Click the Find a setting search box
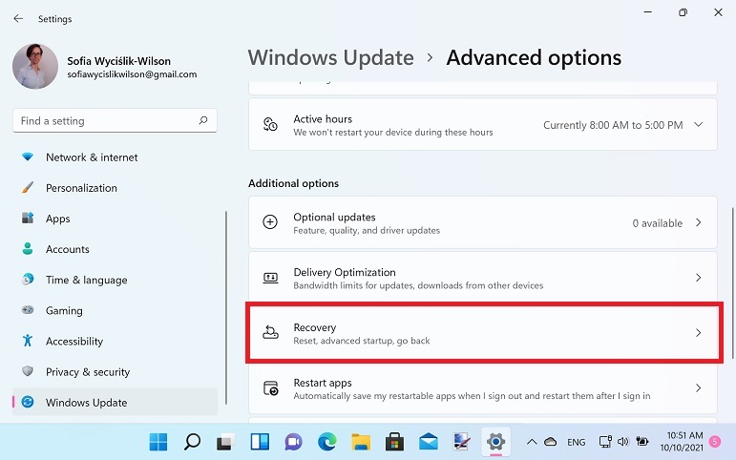The image size is (736, 460). pyautogui.click(x=115, y=120)
